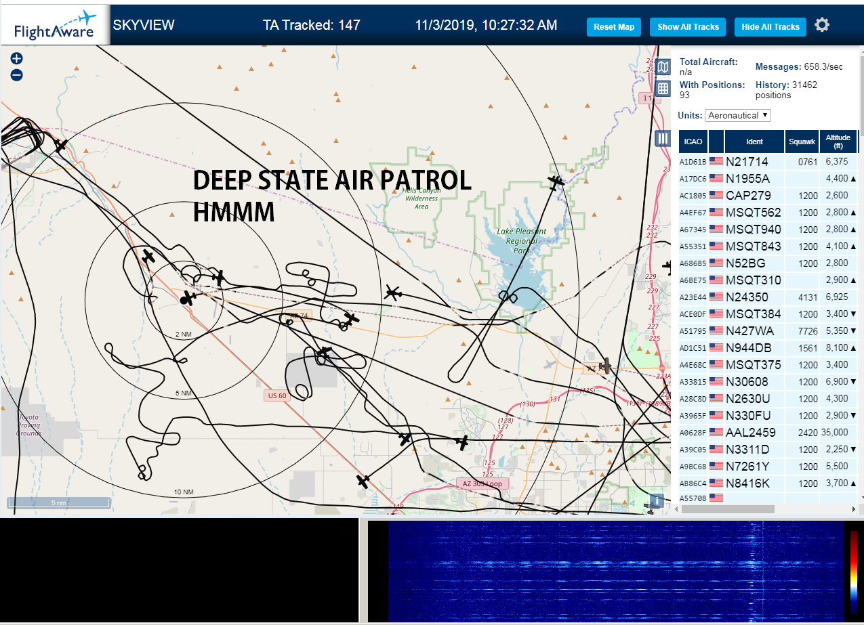Sort by the flag column header
The image size is (864, 625).
point(716,142)
